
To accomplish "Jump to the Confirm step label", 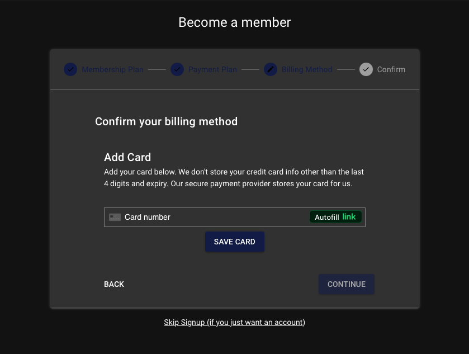I will (391, 70).
